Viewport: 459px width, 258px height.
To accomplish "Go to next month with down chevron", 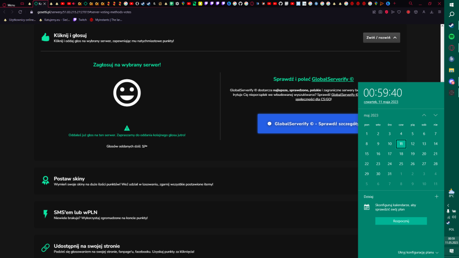I will 436,115.
